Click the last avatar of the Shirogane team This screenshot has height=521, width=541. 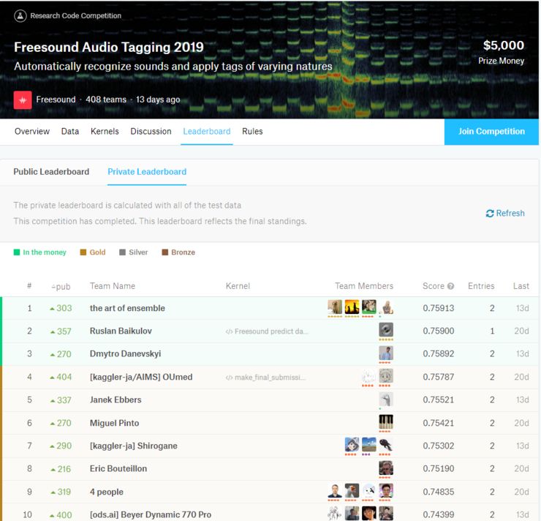pyautogui.click(x=386, y=445)
